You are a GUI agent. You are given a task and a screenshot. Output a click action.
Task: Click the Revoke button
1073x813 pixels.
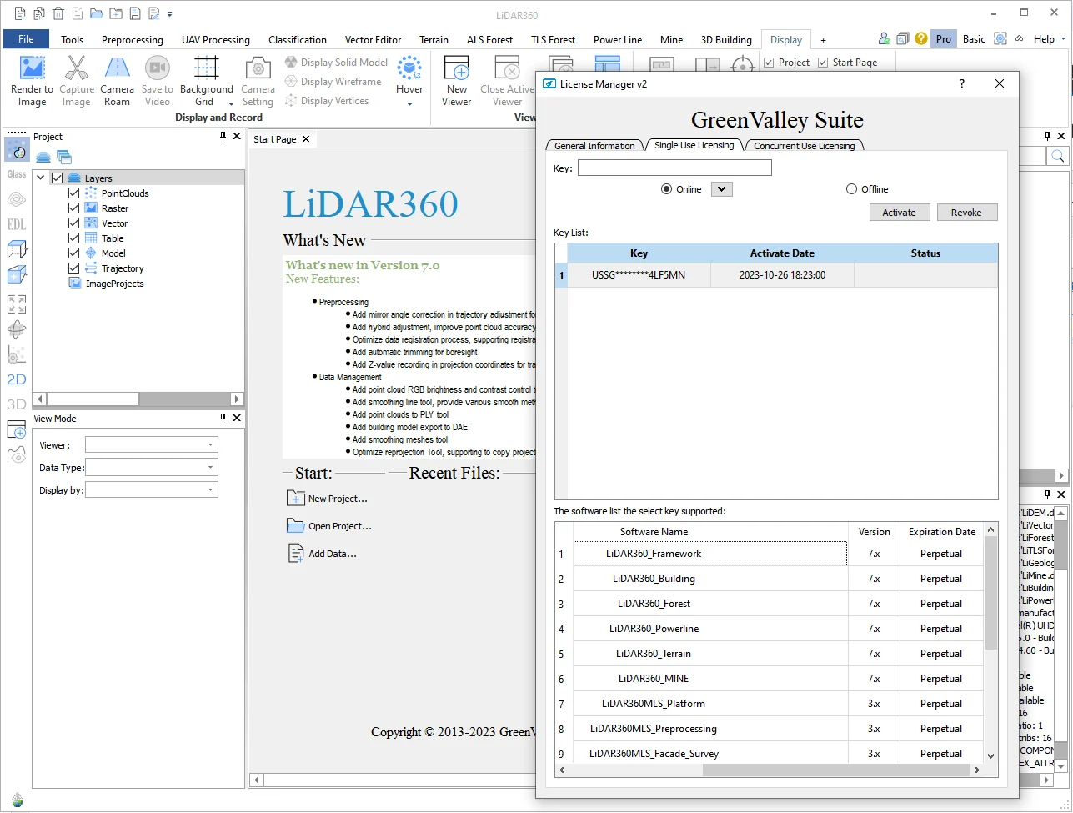[x=967, y=213]
